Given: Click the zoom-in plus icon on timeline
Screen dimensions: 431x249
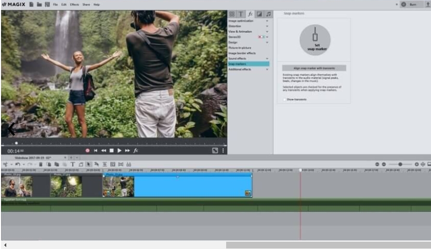Looking at the screenshot, I should click(x=417, y=164).
